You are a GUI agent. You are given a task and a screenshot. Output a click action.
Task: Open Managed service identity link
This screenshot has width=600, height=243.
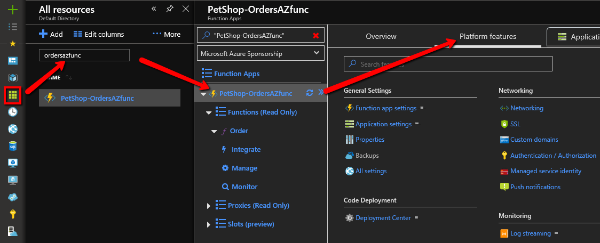546,171
